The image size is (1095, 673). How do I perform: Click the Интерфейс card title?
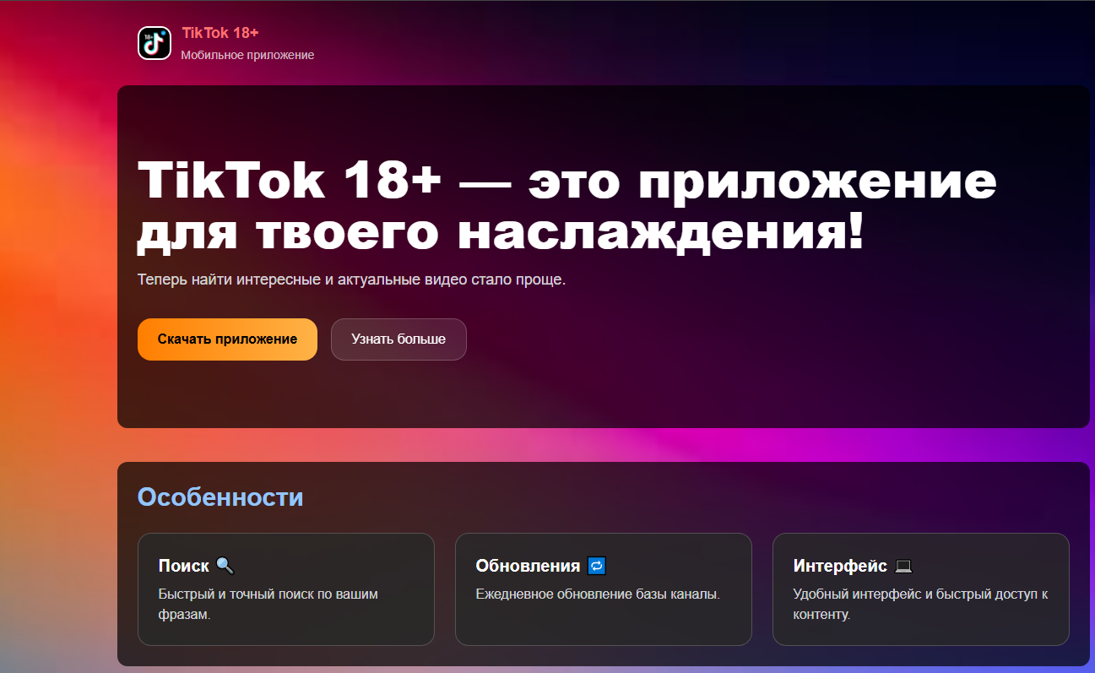click(840, 566)
